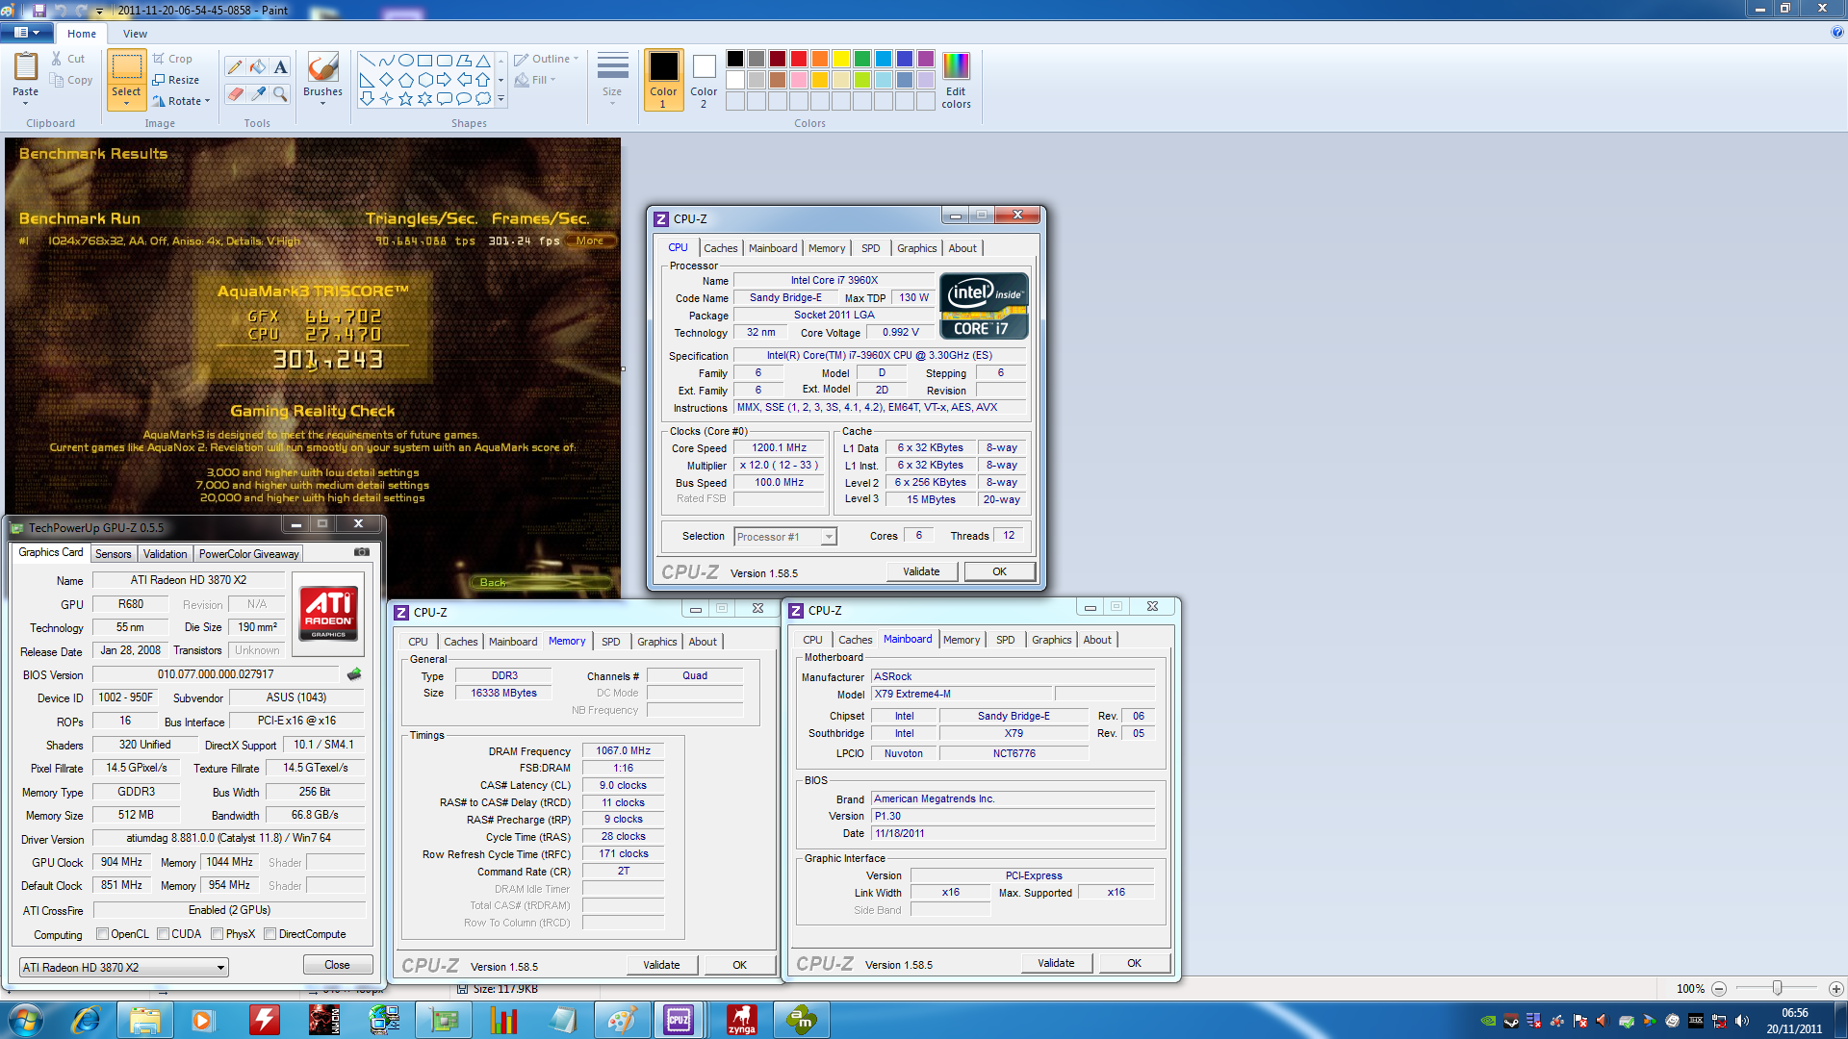Click Validate in the CPU-Z Mainboard window

pos(1056,963)
